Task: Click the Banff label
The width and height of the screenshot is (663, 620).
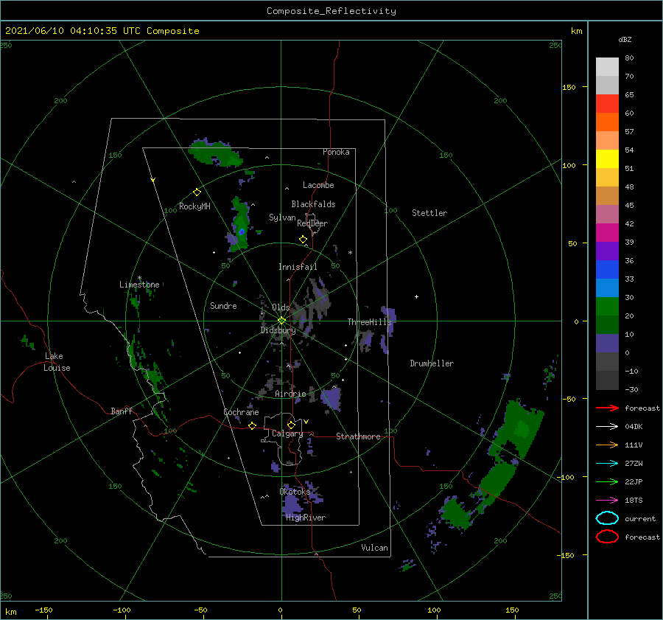Action: [122, 411]
